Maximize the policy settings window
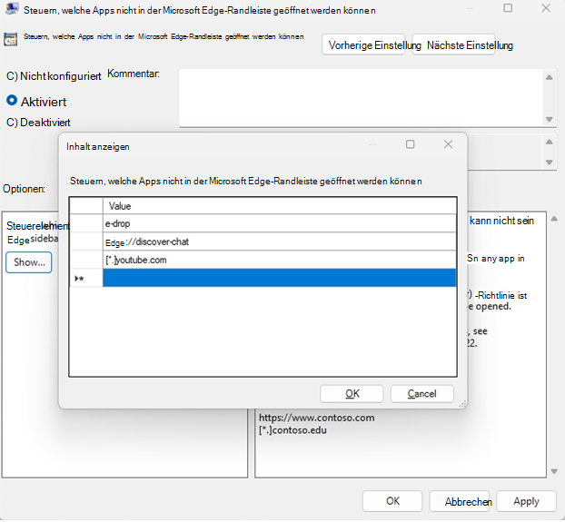565x522 pixels. 508,8
